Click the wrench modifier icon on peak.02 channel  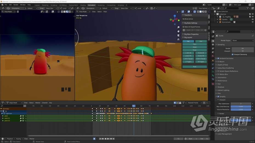[x=21, y=121]
